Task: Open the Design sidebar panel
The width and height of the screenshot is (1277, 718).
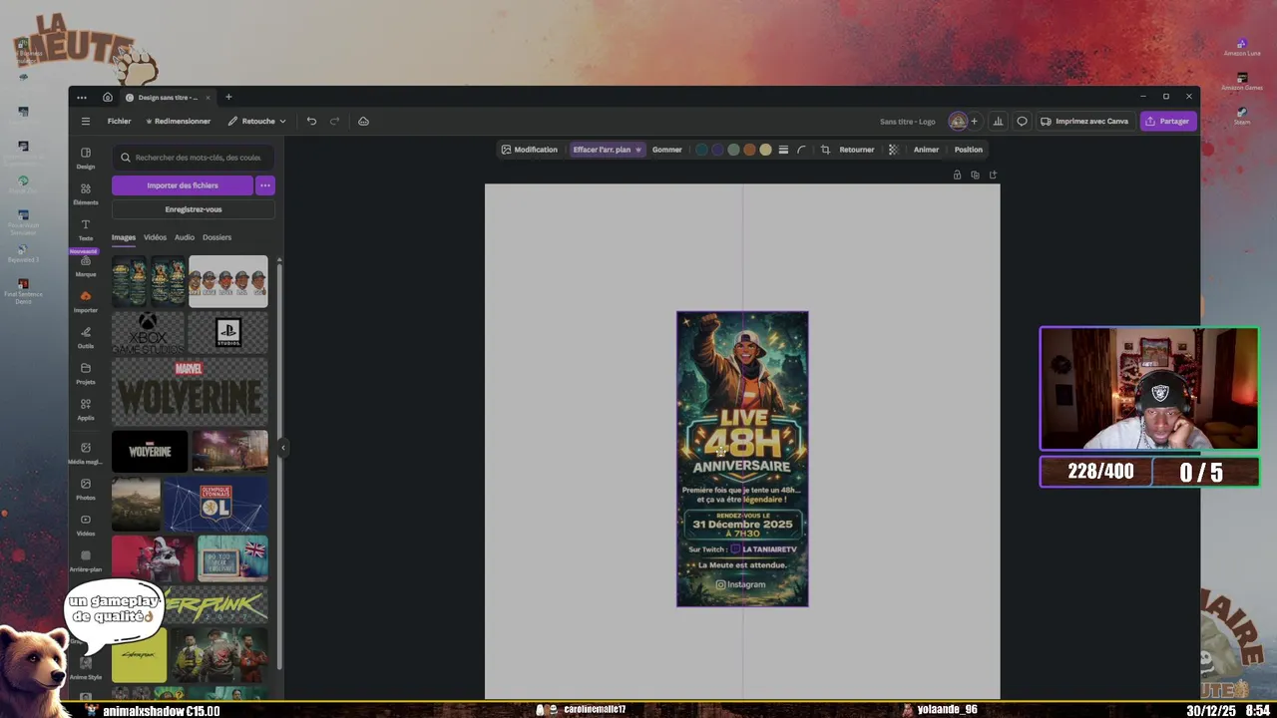Action: [x=86, y=158]
